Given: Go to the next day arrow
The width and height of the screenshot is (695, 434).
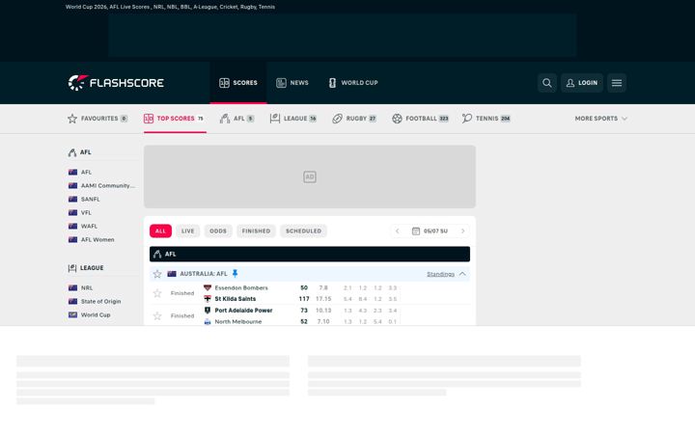Looking at the screenshot, I should 462,231.
